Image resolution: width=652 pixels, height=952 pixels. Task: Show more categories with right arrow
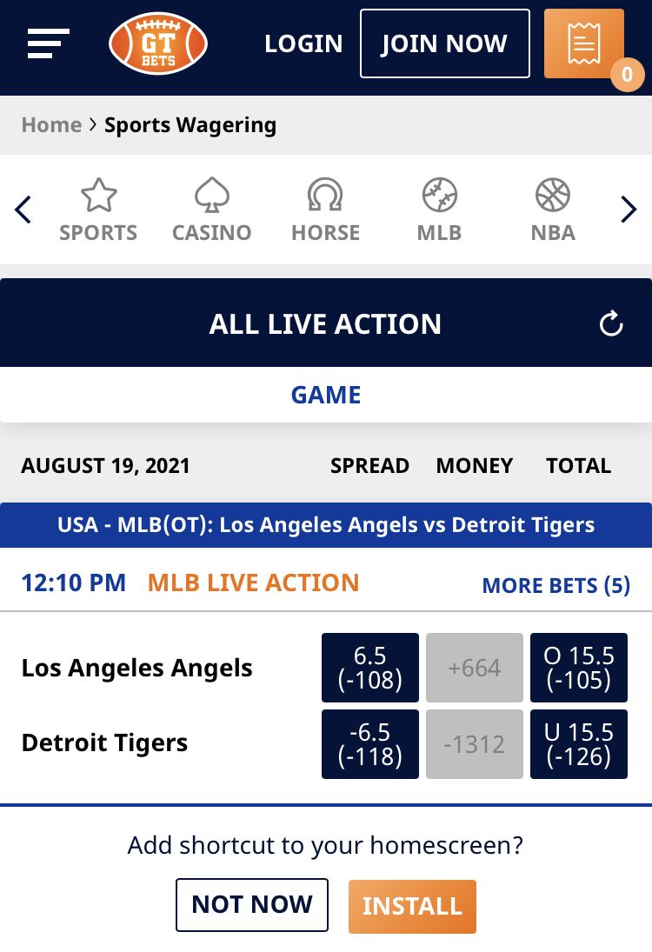click(x=629, y=210)
